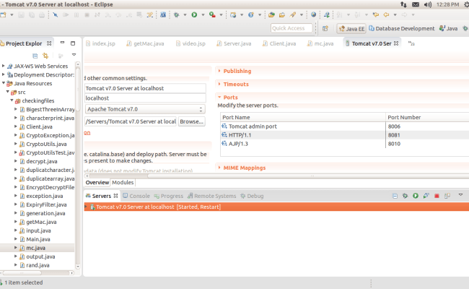Open the Run button dropdown arrow
The width and height of the screenshot is (469, 289).
pos(203,14)
